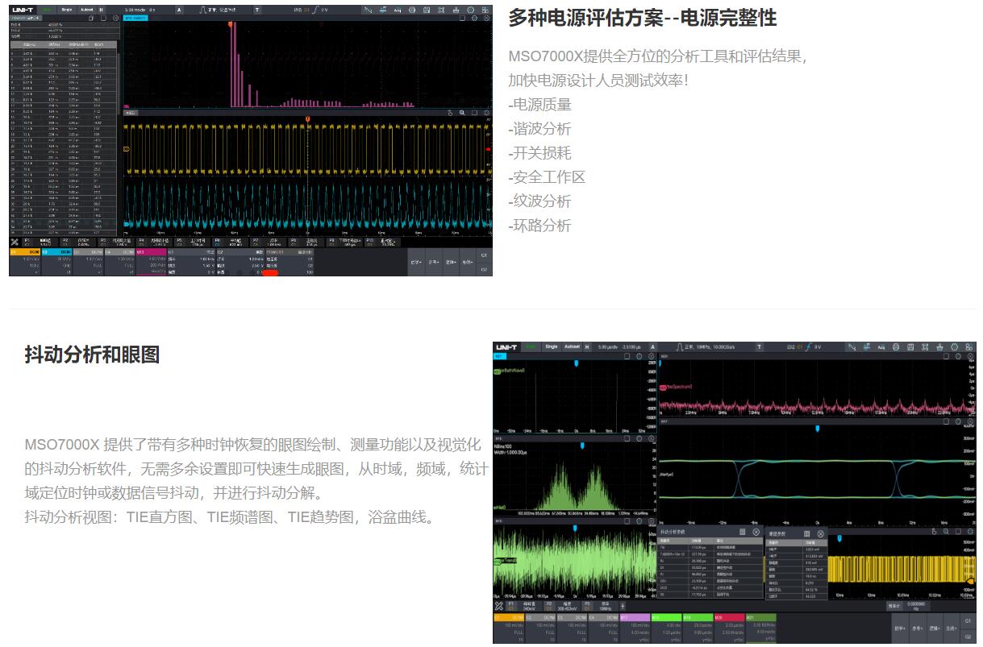Close the harmonic table panel in power scope
Image resolution: width=983 pixels, height=647 pixels.
pos(115,18)
